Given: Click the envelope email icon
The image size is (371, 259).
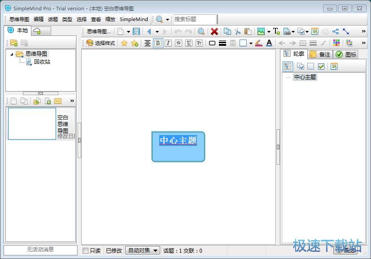Looking at the screenshot, I should pos(58,101).
